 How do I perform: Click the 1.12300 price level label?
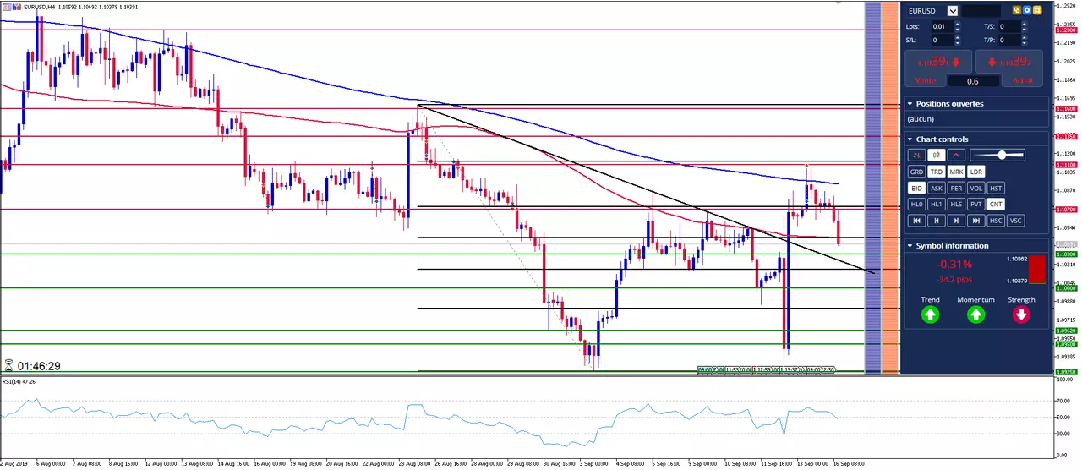coord(1066,30)
